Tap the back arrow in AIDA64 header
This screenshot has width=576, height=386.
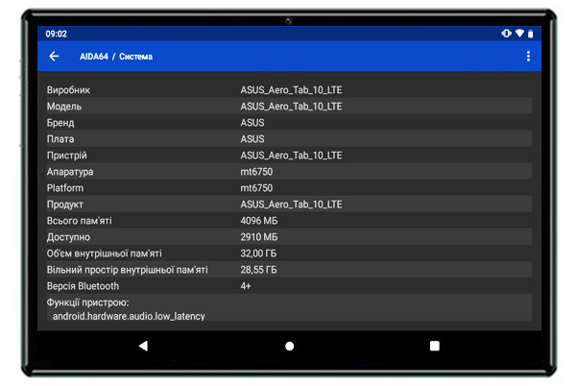(x=54, y=57)
